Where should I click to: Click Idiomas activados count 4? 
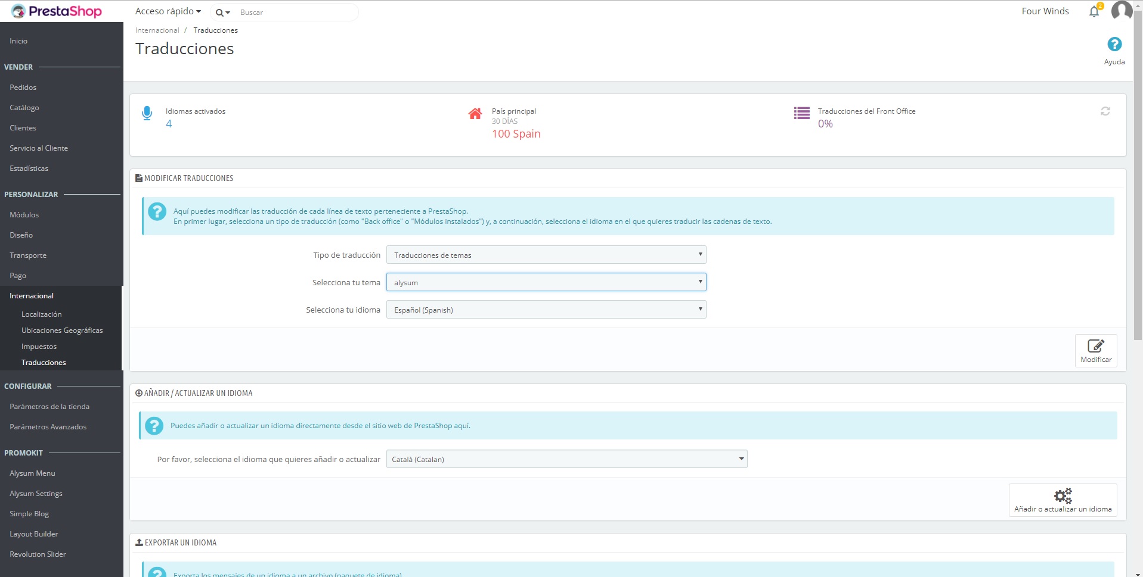tap(169, 124)
